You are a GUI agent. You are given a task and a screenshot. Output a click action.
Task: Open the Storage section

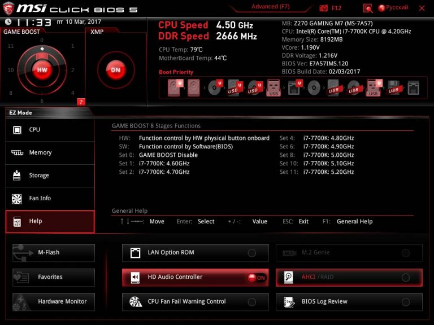click(50, 176)
